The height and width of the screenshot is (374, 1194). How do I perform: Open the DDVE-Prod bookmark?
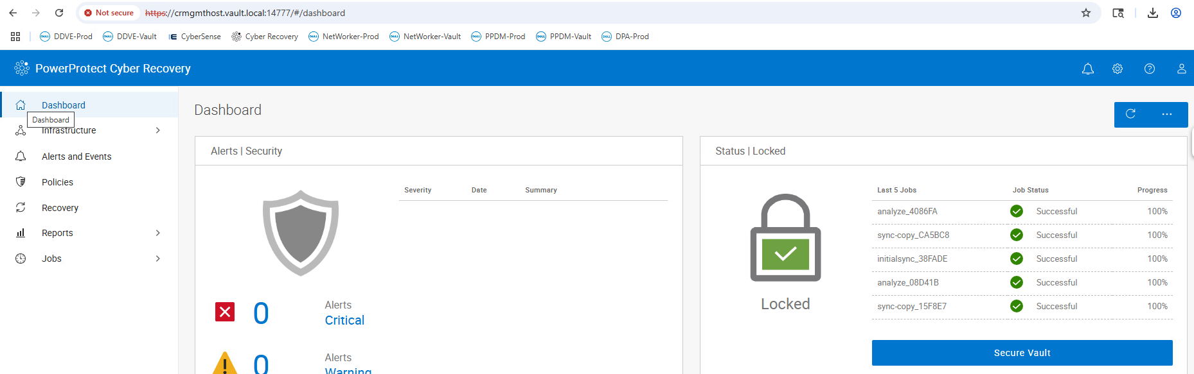point(66,37)
